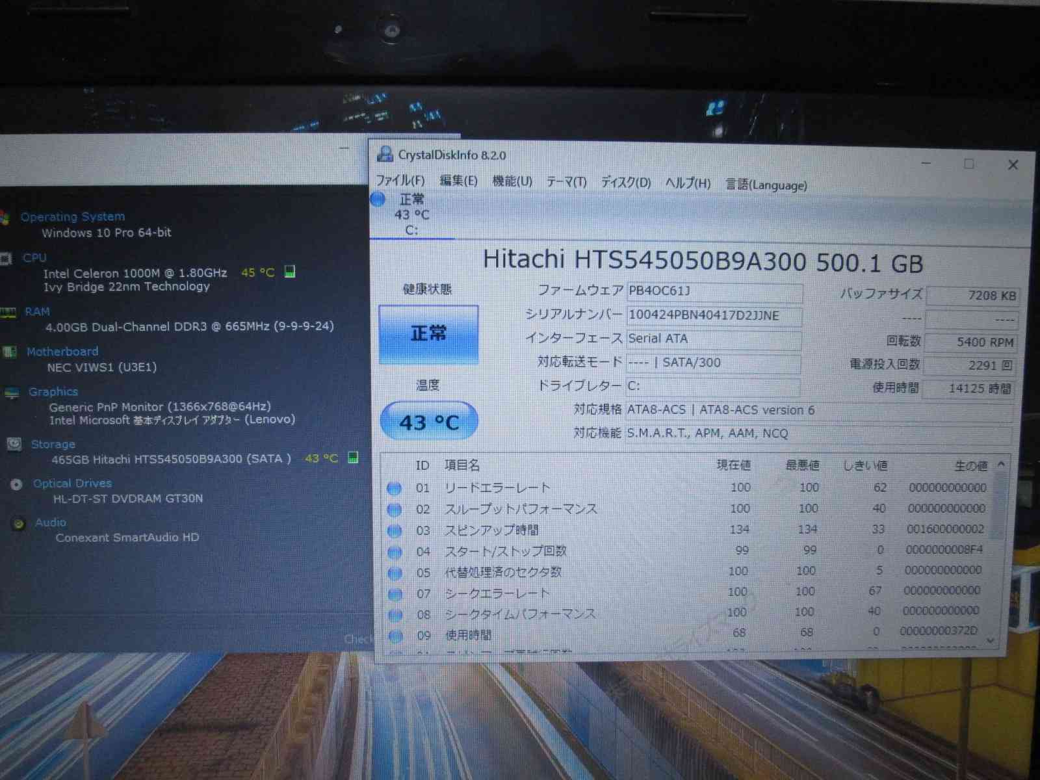Click the SMART list scroll down arrow
The image size is (1040, 780).
[991, 640]
